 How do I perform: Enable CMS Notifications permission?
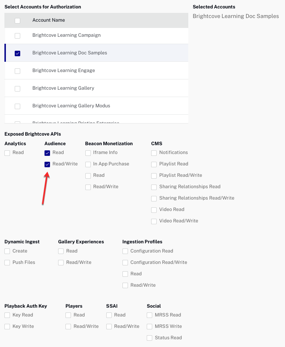[154, 153]
